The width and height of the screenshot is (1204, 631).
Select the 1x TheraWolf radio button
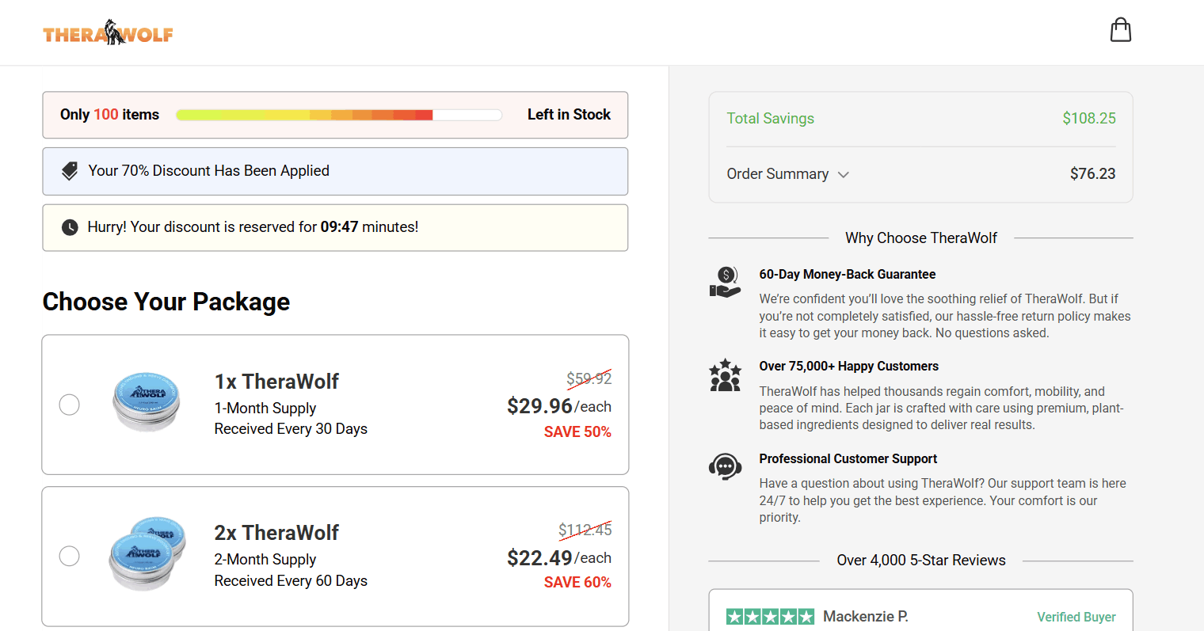point(70,405)
